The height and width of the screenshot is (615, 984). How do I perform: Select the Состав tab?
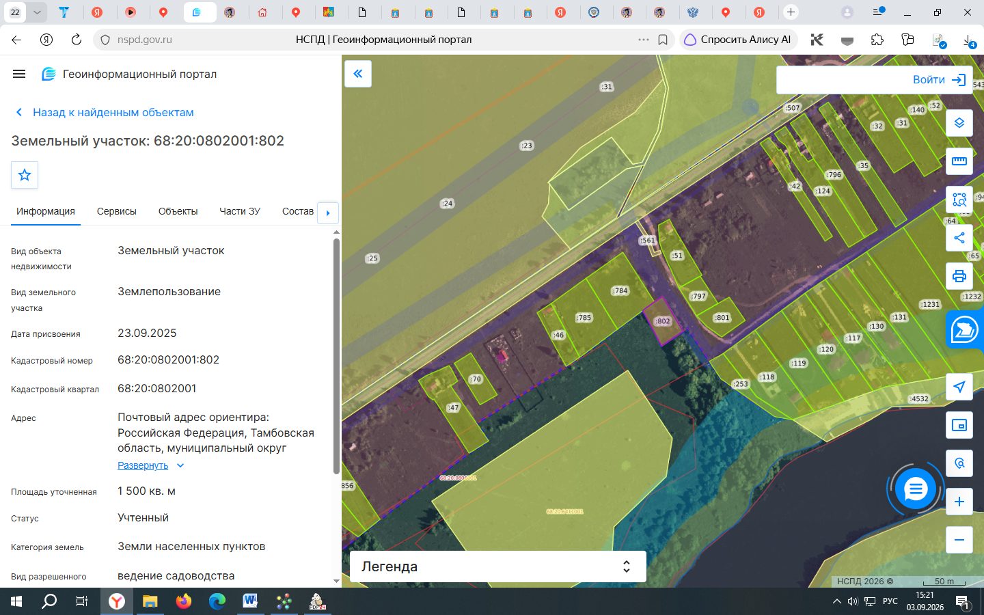(x=298, y=211)
